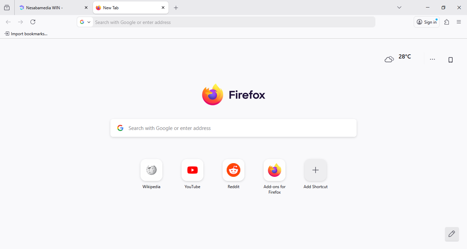
Task: Open a new tab with plus button
Action: 176,8
